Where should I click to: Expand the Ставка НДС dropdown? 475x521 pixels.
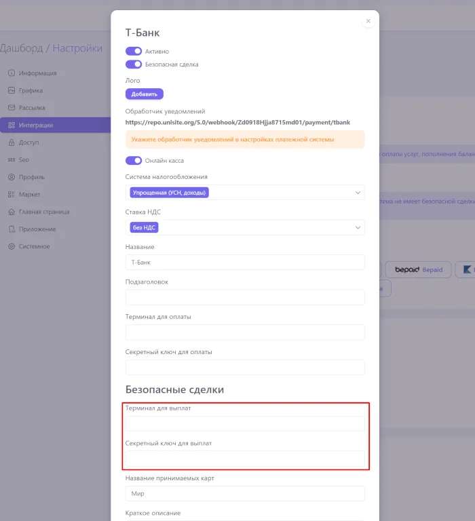click(x=244, y=228)
